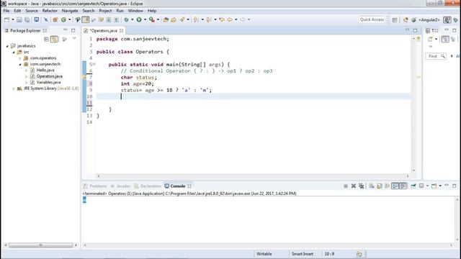Open the Back history dropdown arrow
Screen dimensions: 461x259
click(236, 19)
